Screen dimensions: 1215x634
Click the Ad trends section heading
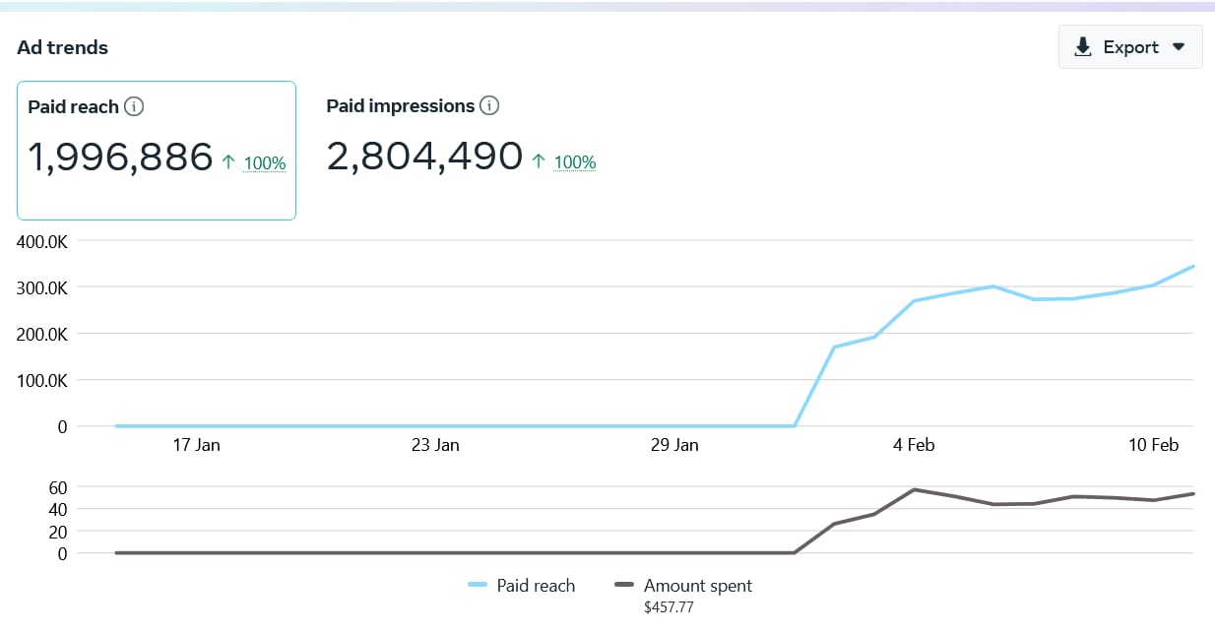point(63,47)
